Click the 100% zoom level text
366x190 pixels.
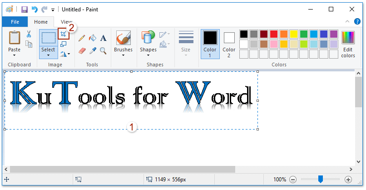[x=280, y=180]
